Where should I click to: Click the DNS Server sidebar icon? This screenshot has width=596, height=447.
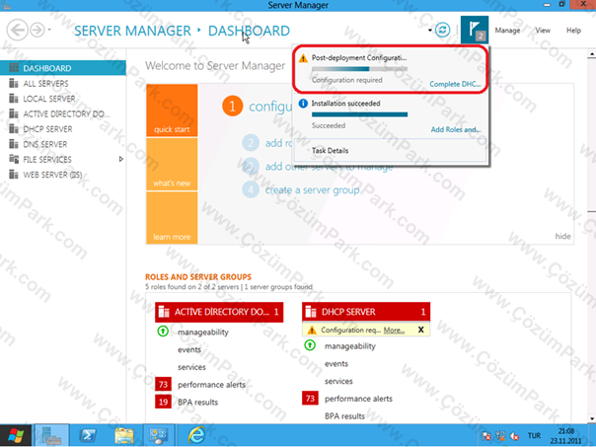[14, 144]
